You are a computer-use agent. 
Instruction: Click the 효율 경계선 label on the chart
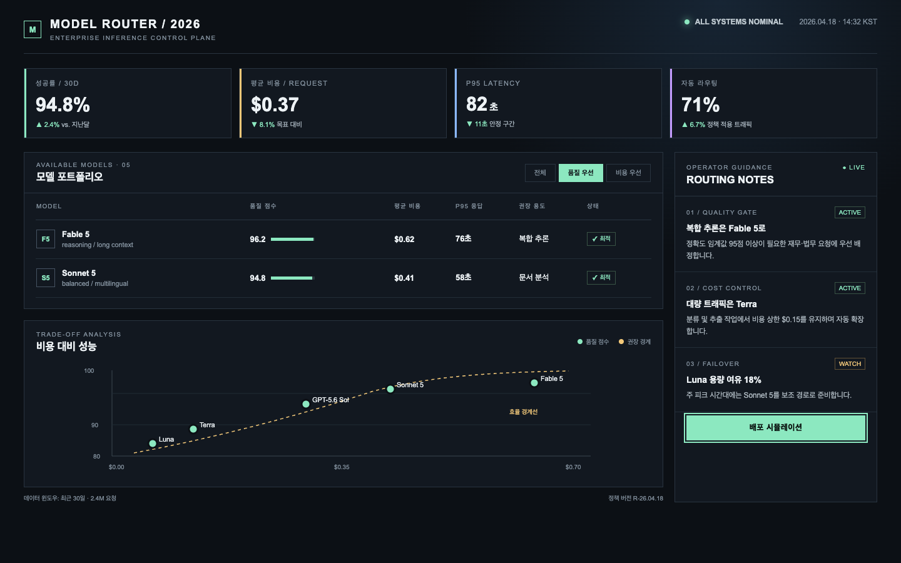tap(524, 412)
